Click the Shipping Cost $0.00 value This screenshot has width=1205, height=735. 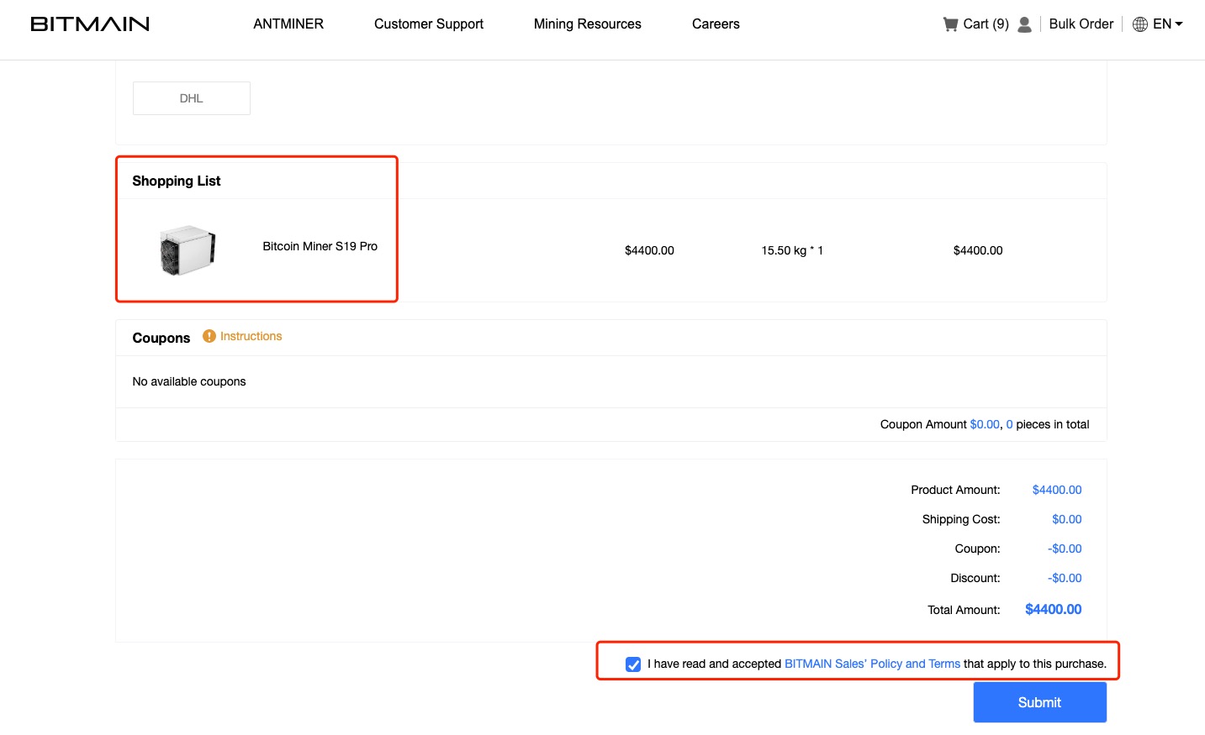[x=1066, y=519]
